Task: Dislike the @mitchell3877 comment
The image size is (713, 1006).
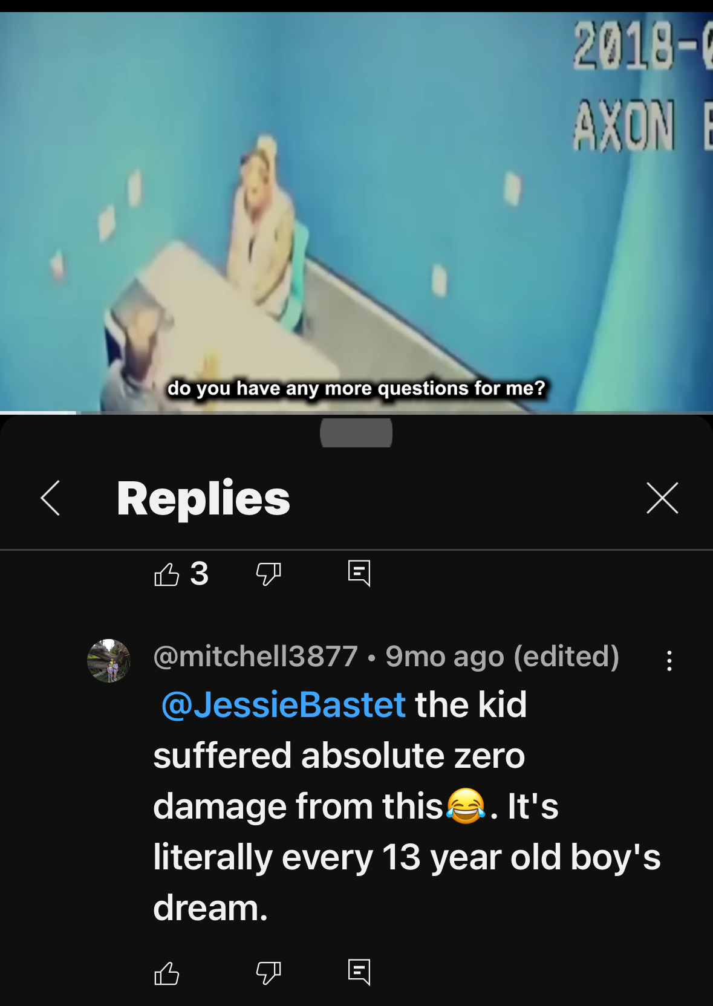Action: pos(269,973)
